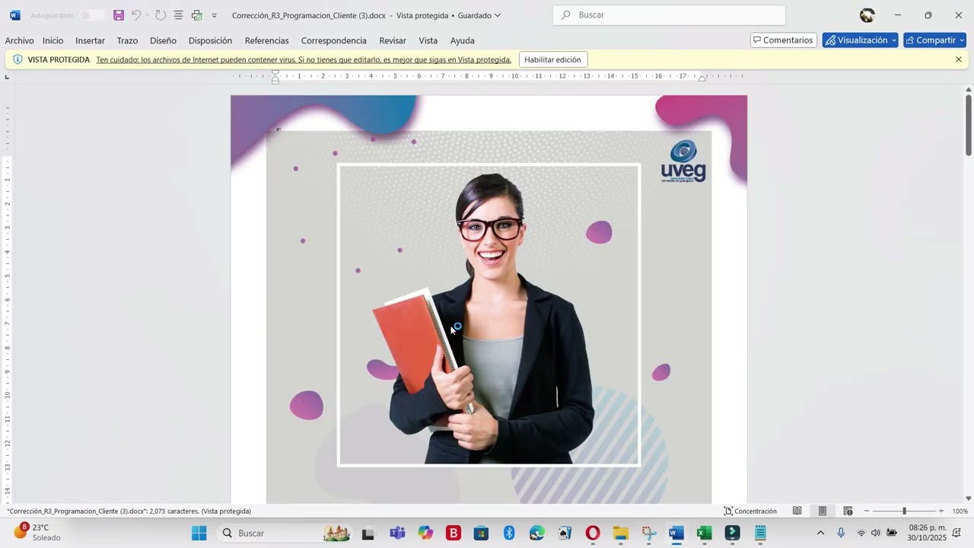Click the protected view warning link text
This screenshot has height=548, width=974.
pos(304,60)
